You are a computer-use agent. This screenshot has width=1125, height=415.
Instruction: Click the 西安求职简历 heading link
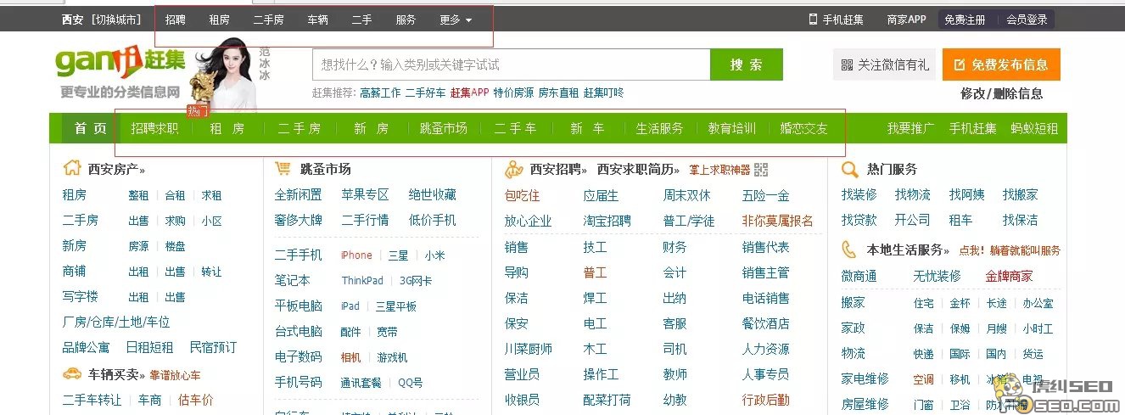coord(639,169)
